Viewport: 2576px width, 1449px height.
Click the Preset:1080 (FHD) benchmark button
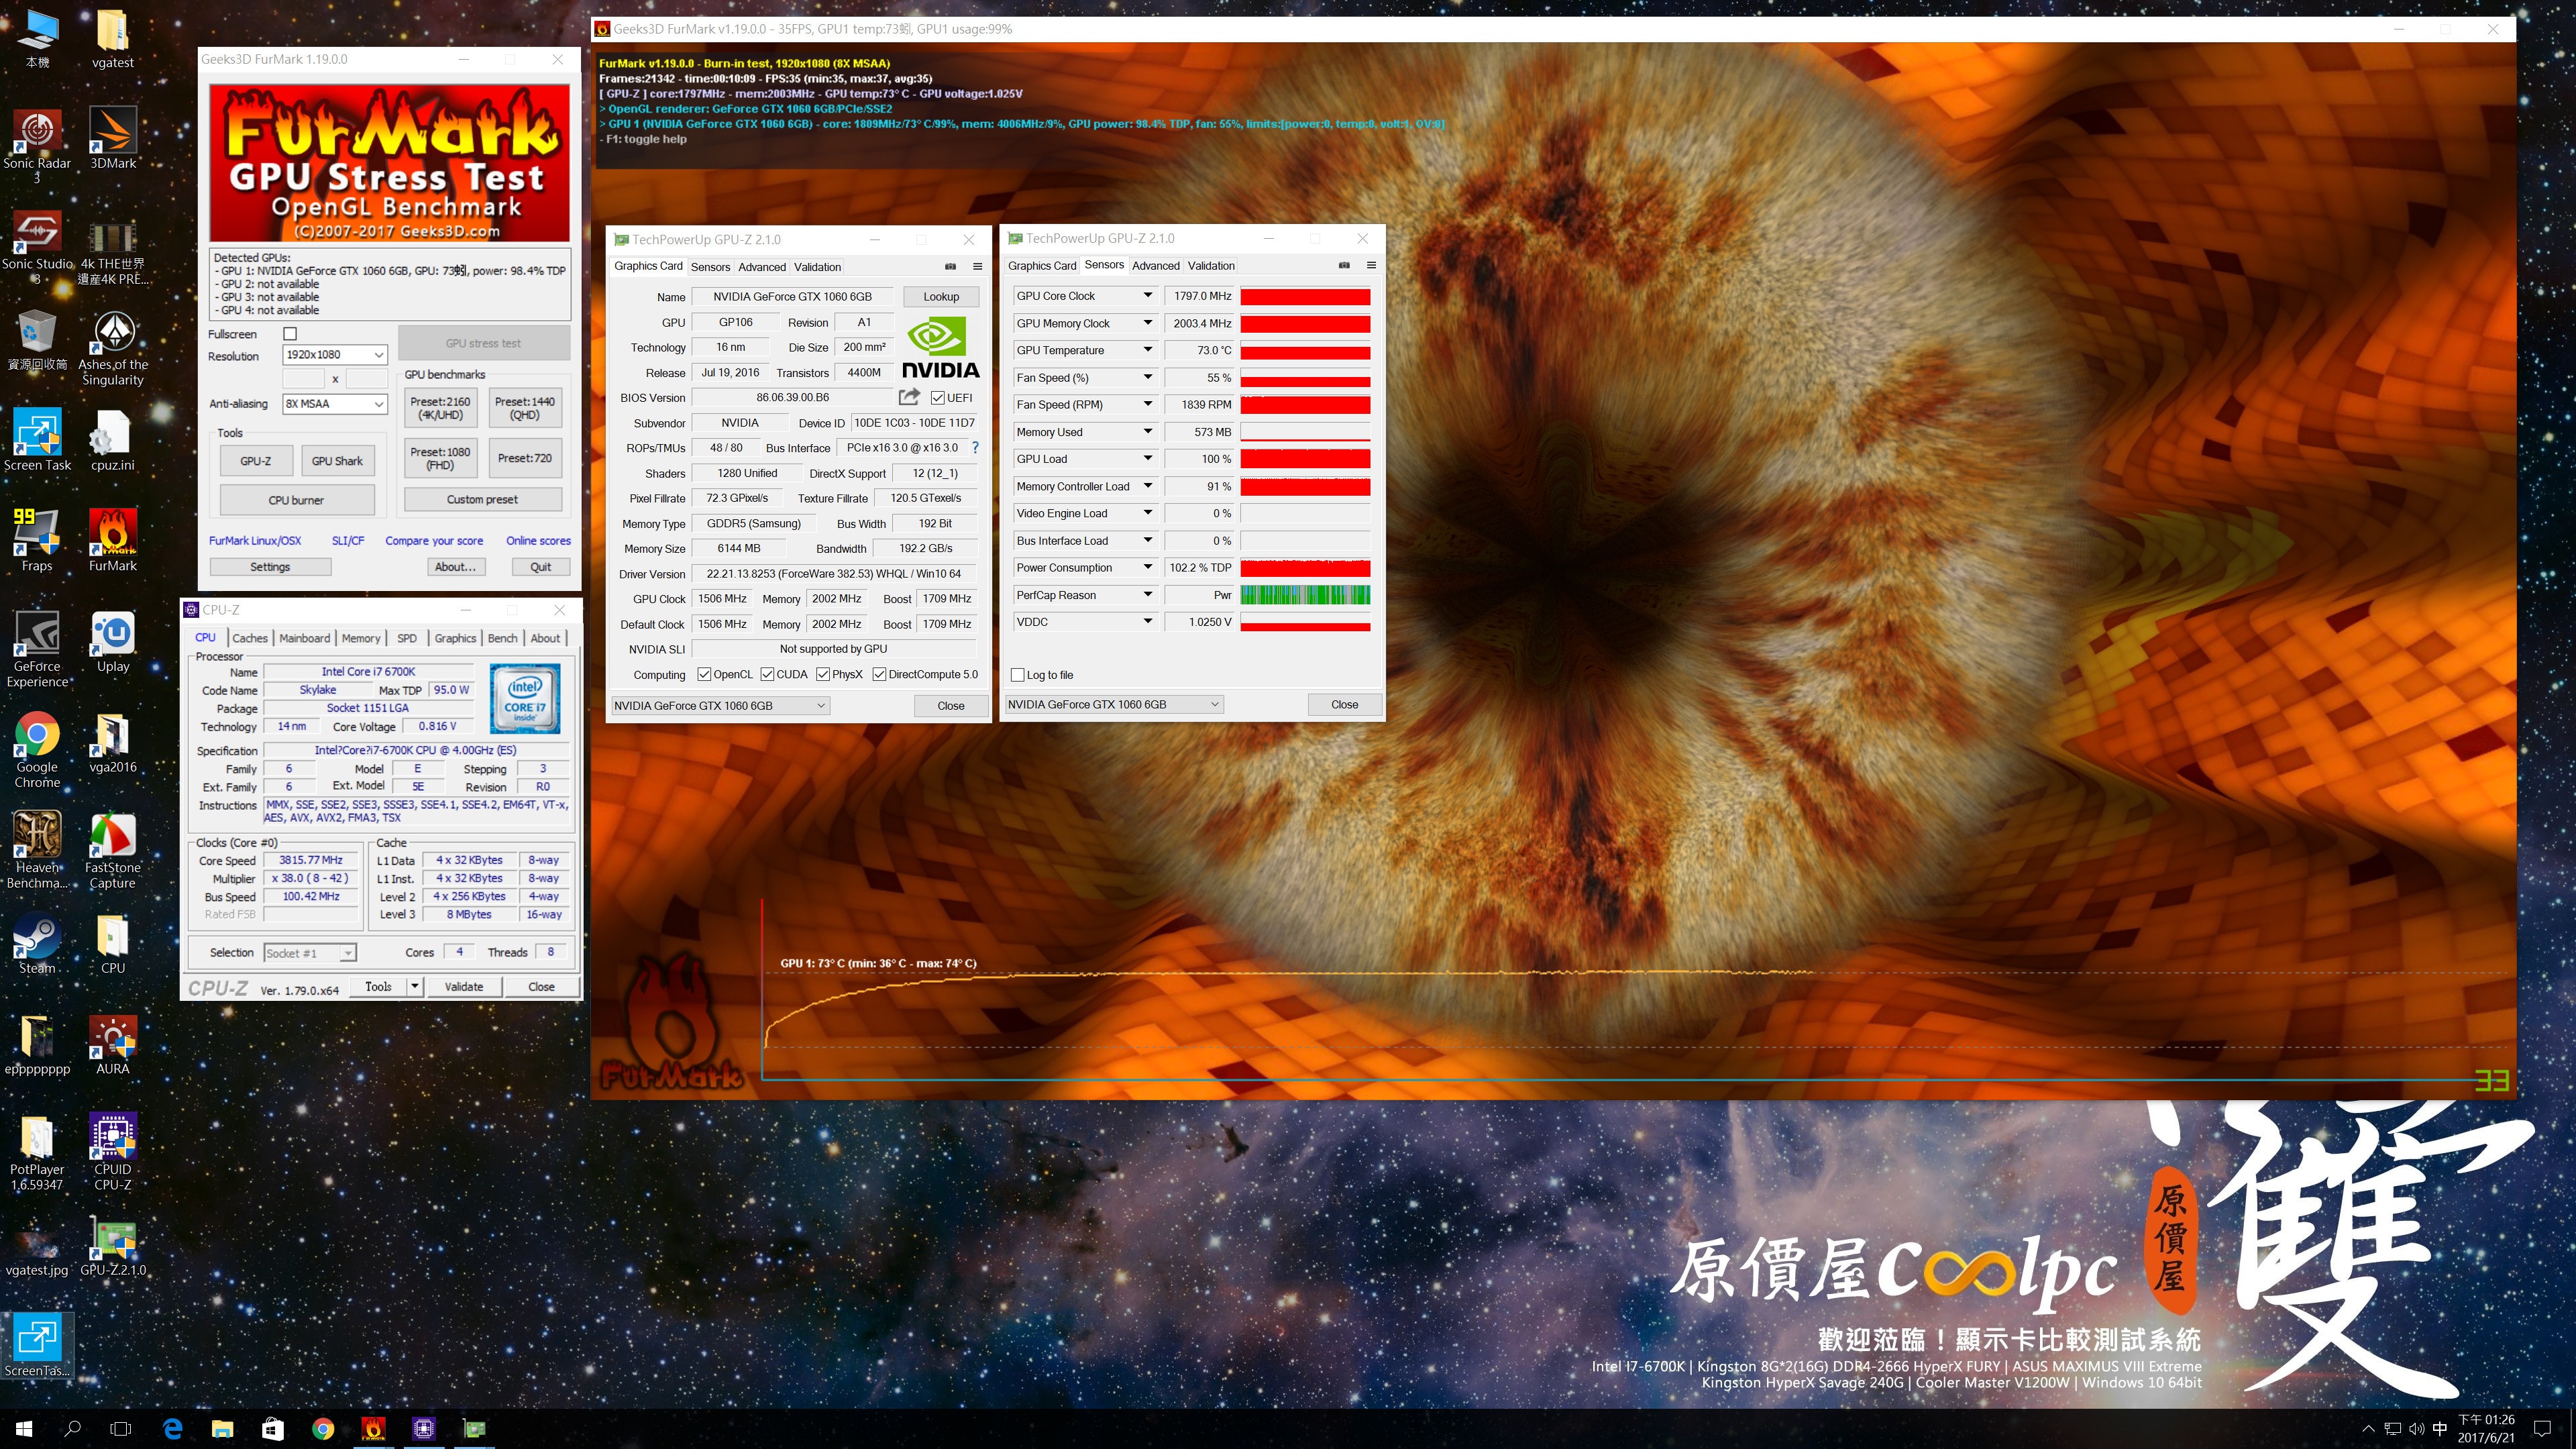point(440,458)
